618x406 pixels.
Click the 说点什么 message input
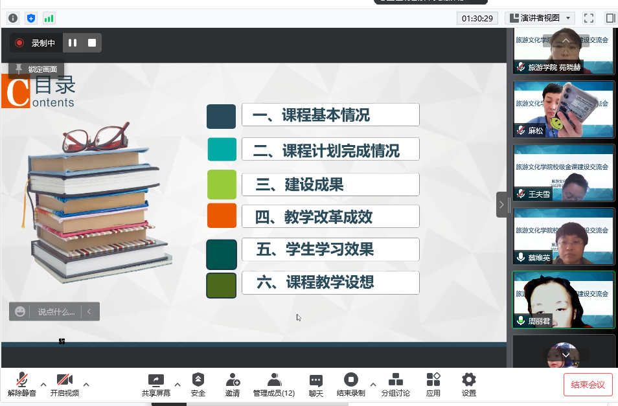click(56, 311)
